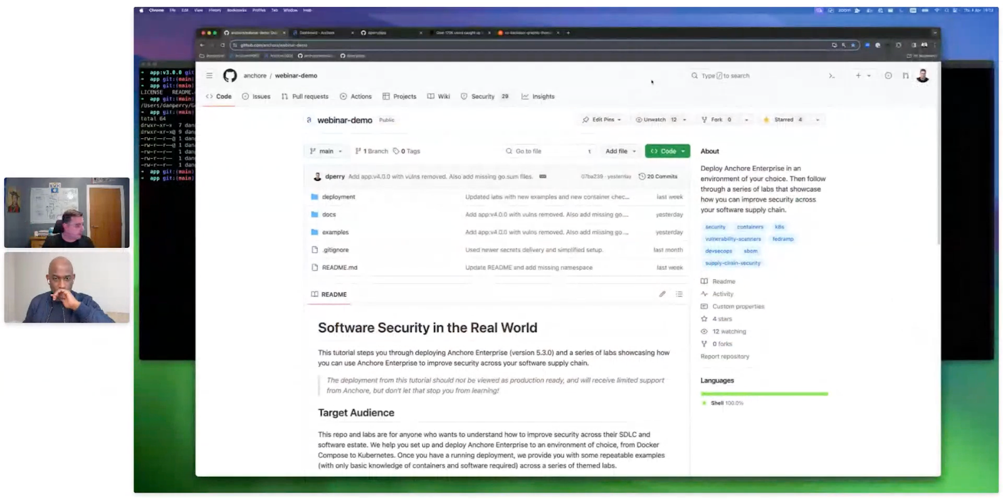Viewport: 1003px width, 500px height.
Task: Switch to the Security tab
Action: coord(485,96)
